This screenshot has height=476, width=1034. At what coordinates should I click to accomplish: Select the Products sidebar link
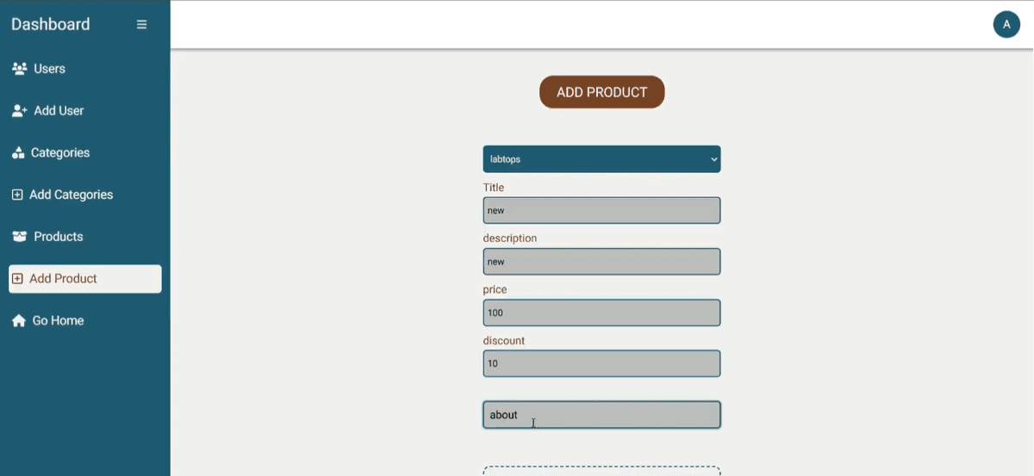click(x=59, y=237)
